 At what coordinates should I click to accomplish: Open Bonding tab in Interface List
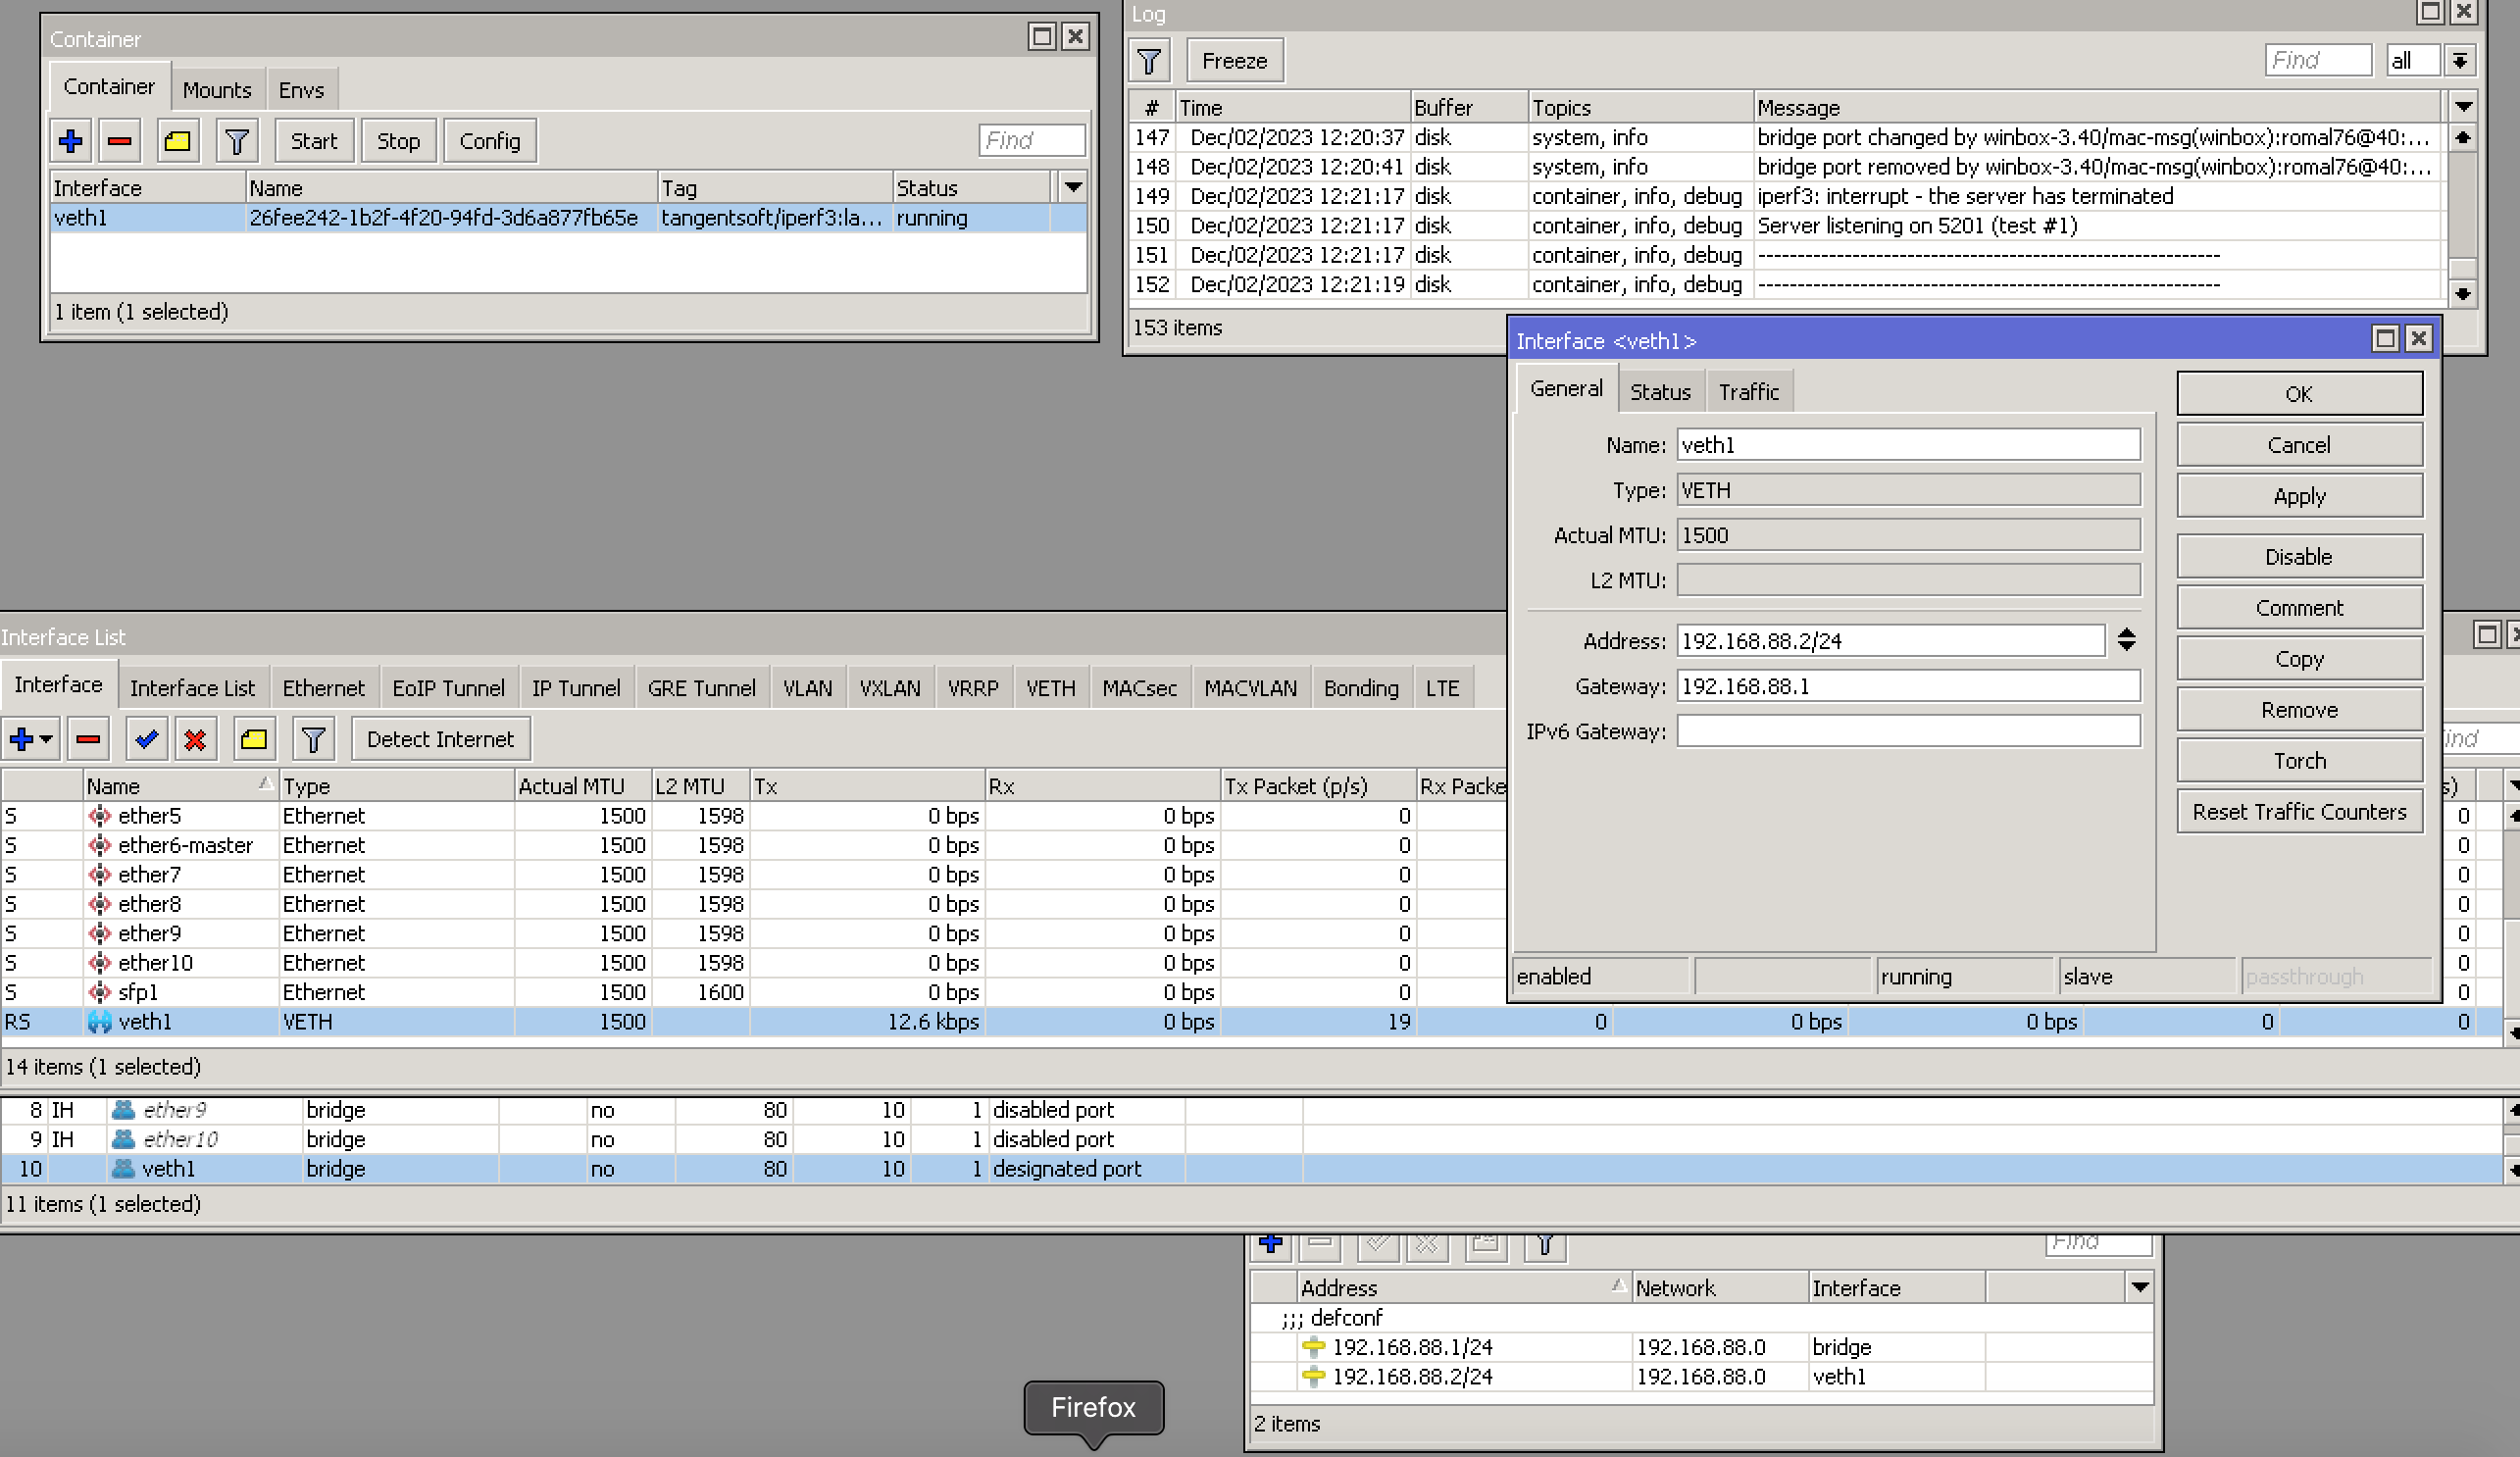coord(1361,688)
